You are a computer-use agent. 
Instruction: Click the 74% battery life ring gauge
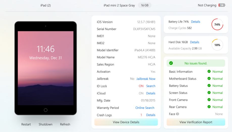pyautogui.click(x=217, y=24)
